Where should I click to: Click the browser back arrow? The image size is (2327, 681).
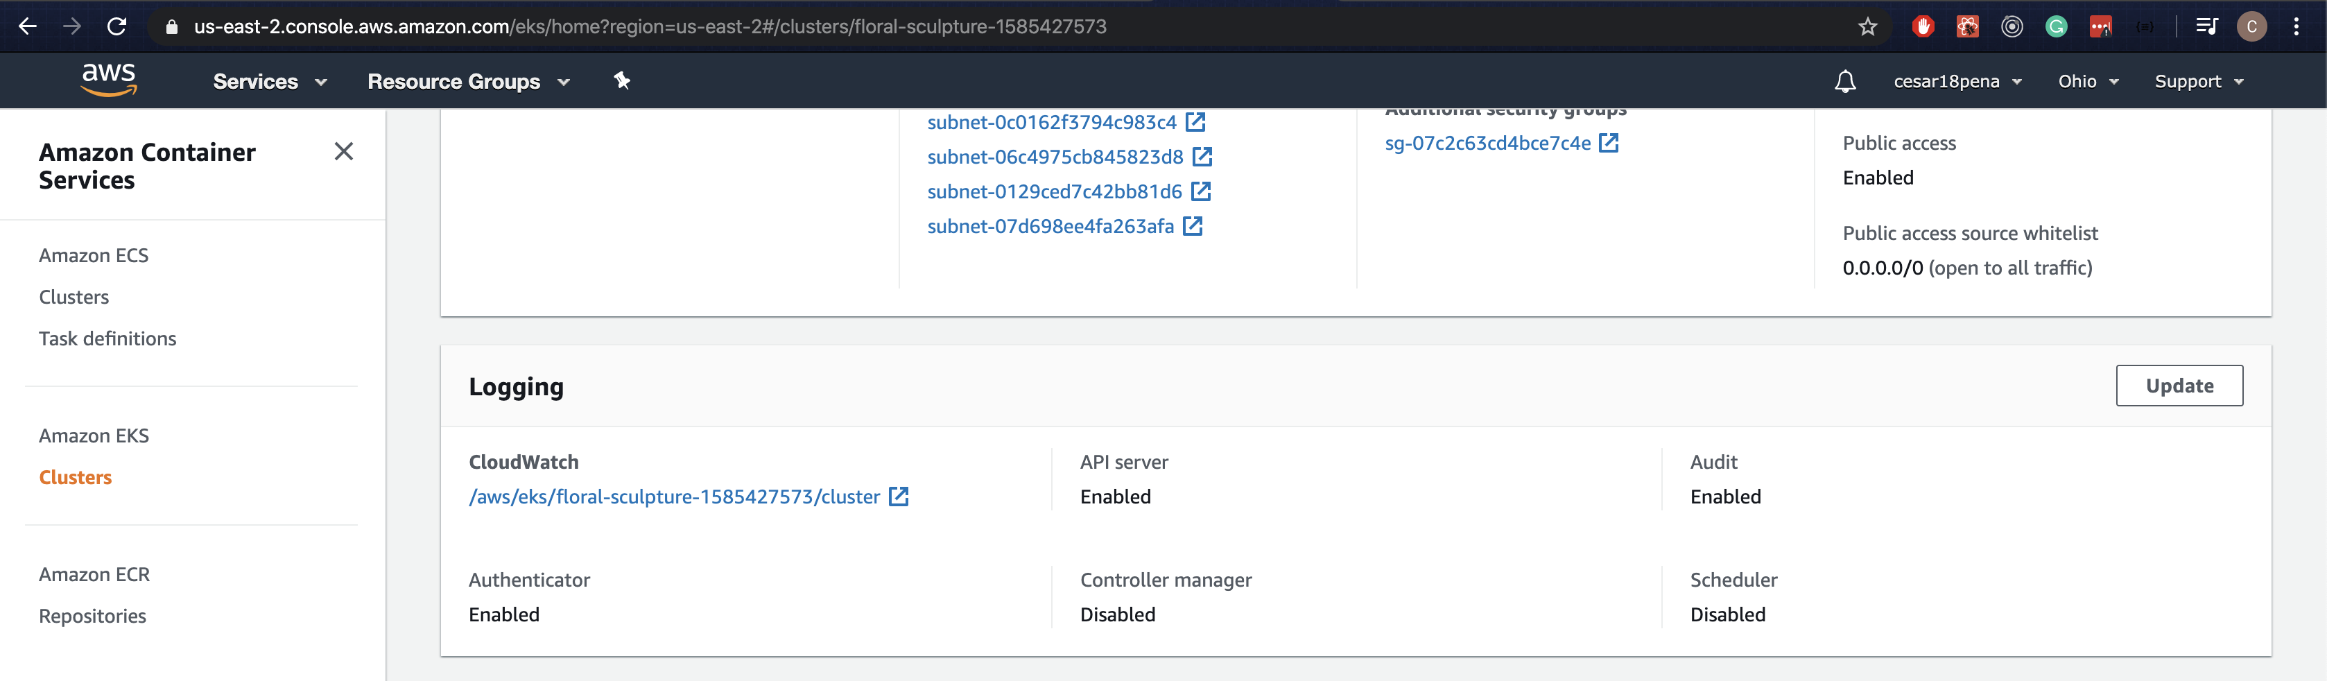tap(28, 26)
